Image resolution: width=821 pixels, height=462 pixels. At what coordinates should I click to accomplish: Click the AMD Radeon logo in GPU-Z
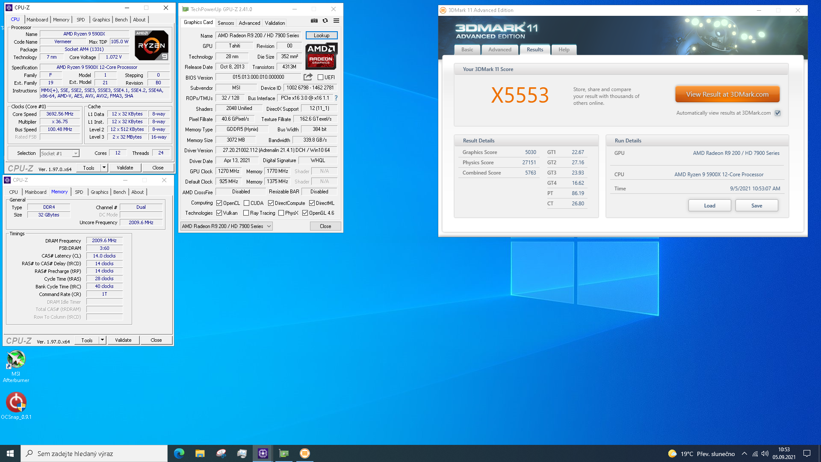click(x=322, y=56)
